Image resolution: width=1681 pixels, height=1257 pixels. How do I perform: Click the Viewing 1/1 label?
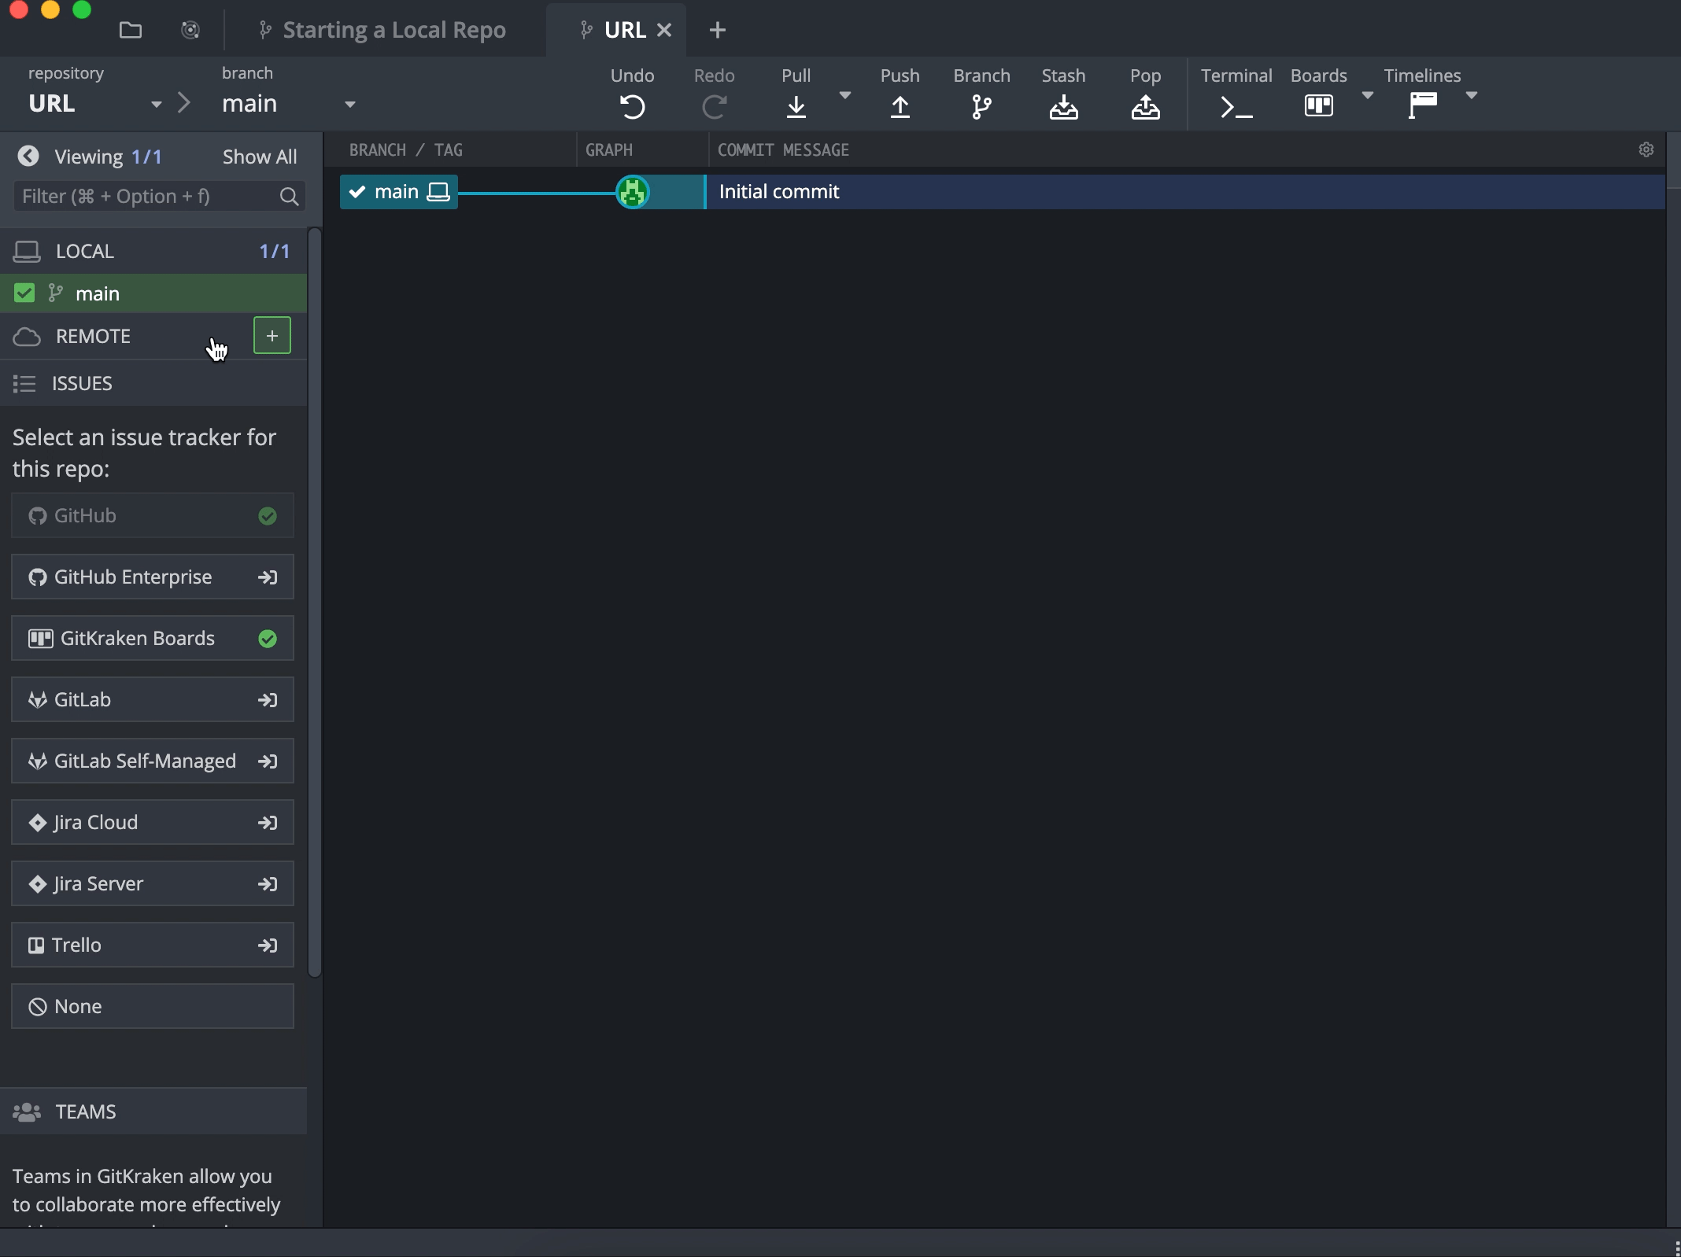(108, 157)
